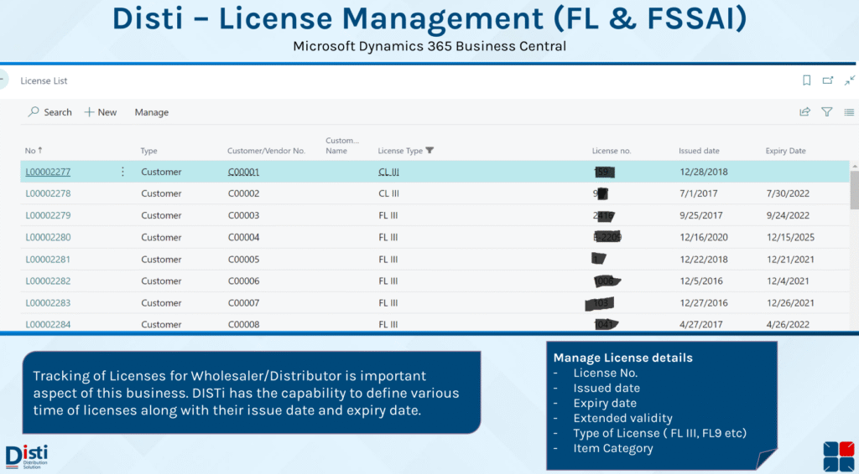Click the back arrow beside License List
This screenshot has width=859, height=474.
pos(3,80)
